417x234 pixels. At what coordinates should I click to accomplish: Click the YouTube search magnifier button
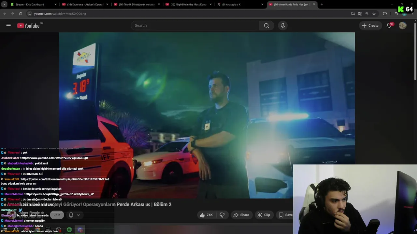pyautogui.click(x=266, y=26)
